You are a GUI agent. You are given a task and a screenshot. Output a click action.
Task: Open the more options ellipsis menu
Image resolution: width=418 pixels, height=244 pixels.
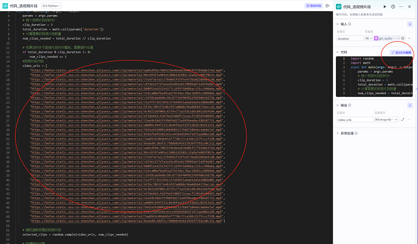tap(401, 6)
